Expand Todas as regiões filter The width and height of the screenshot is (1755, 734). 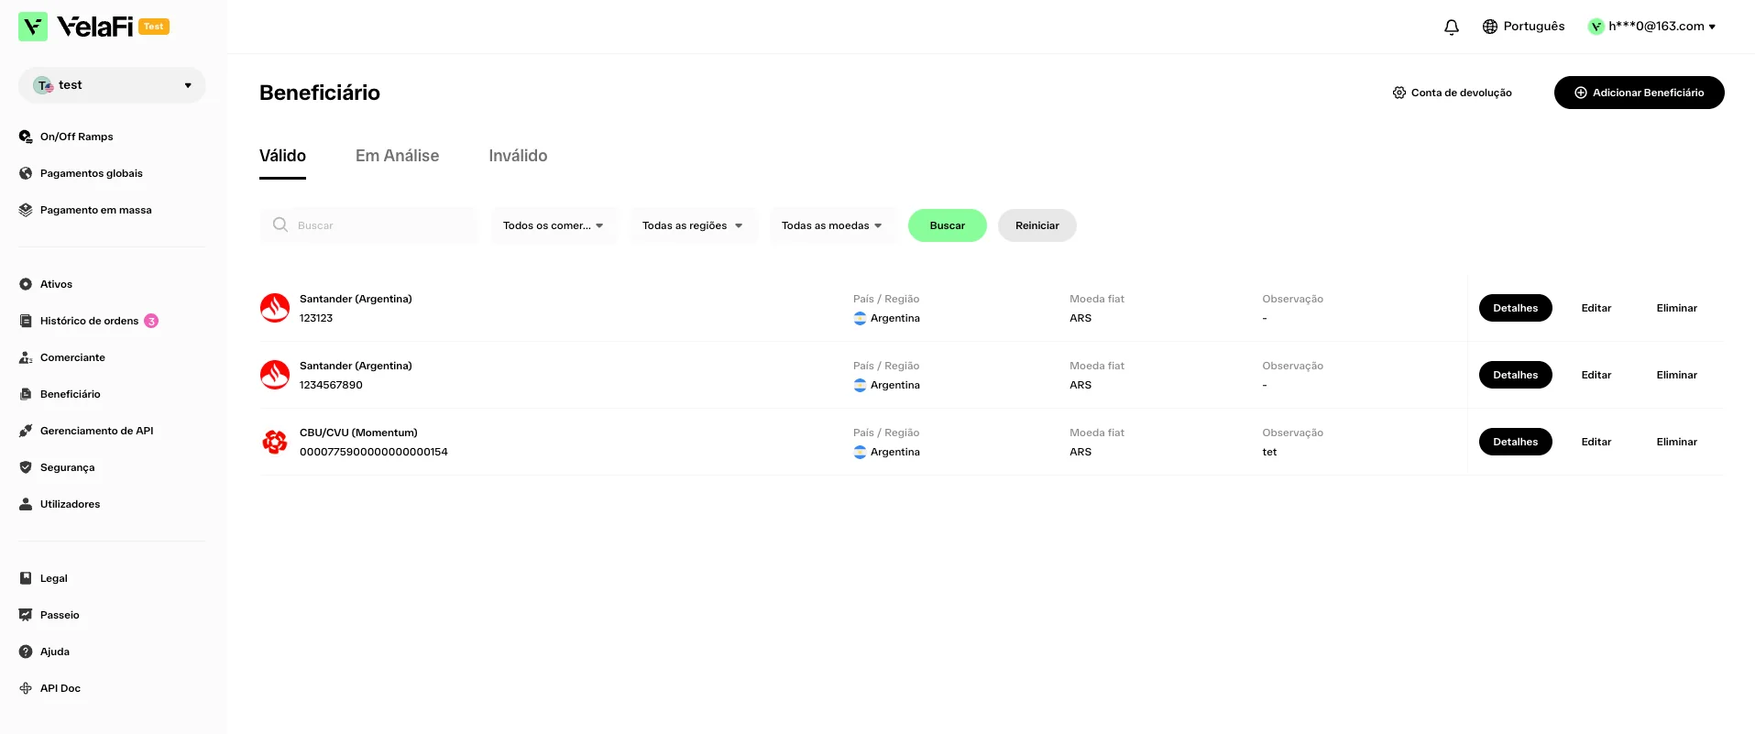(x=694, y=225)
